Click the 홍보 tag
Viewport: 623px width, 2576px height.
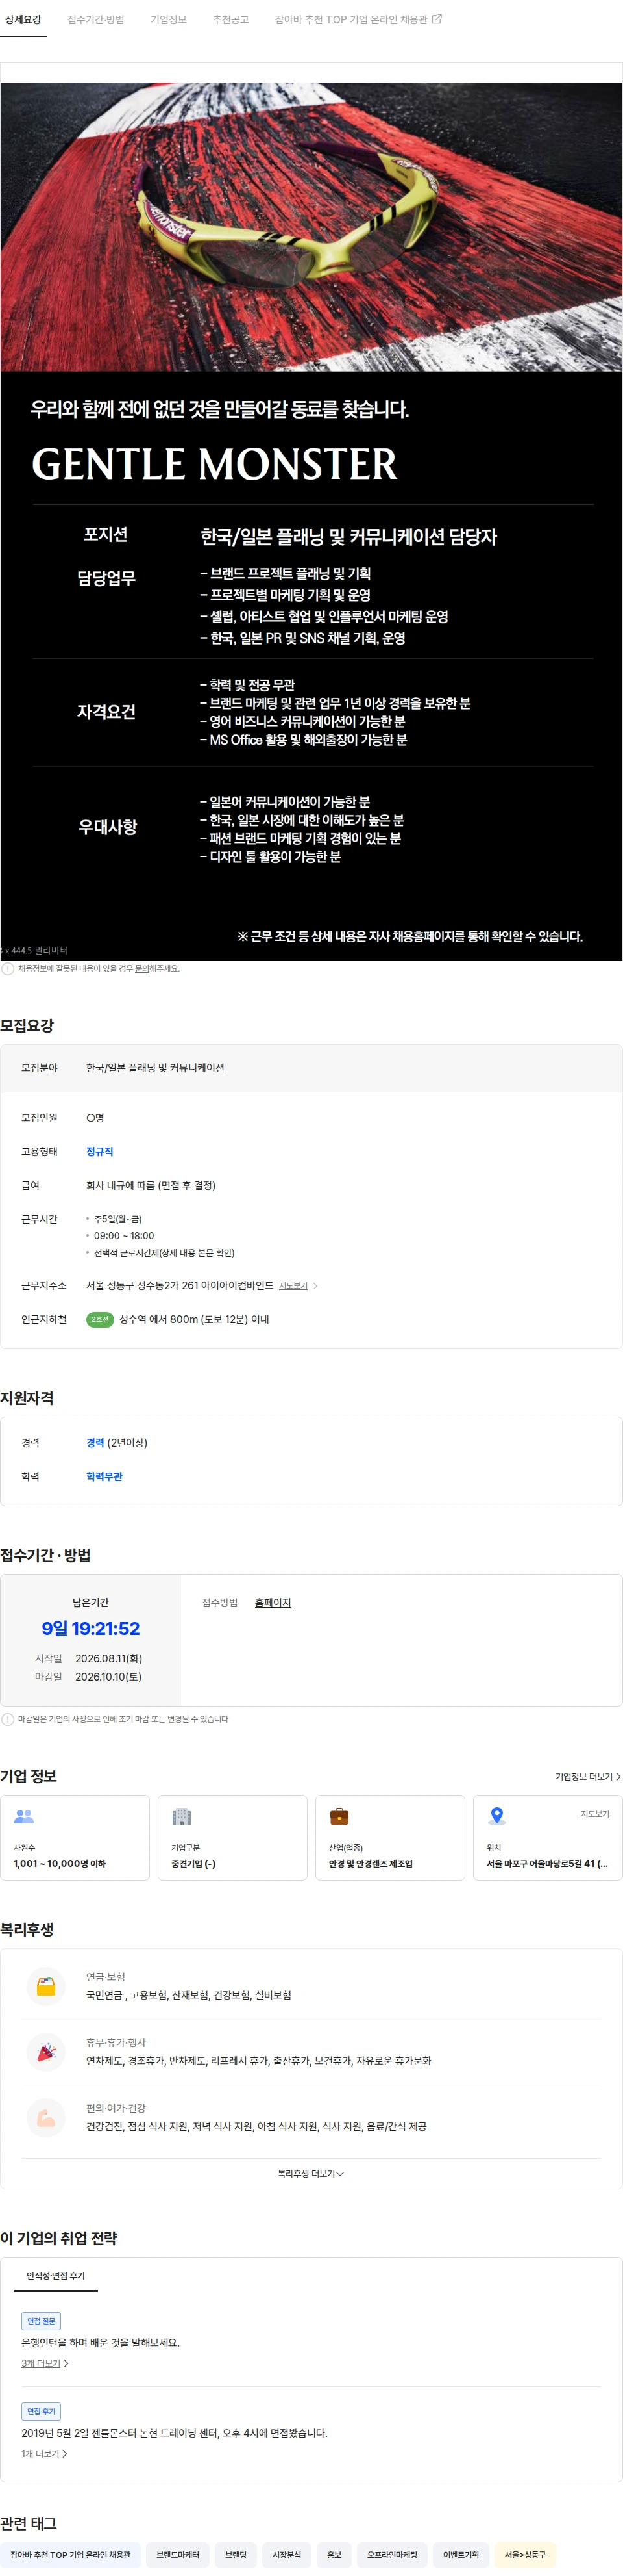(334, 2554)
